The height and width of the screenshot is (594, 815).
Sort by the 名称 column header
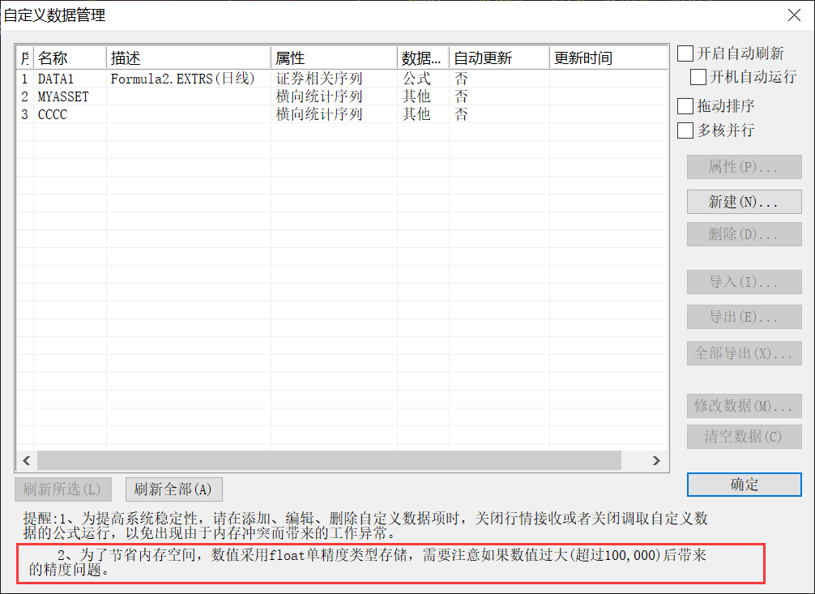pos(70,58)
